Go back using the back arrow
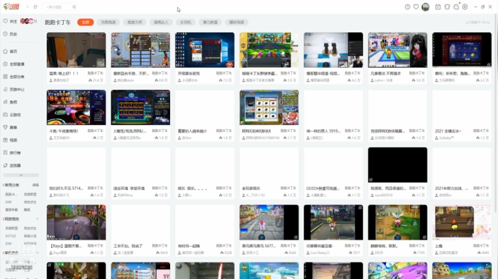Screen dimensions: 498x279 pyautogui.click(x=28, y=7)
